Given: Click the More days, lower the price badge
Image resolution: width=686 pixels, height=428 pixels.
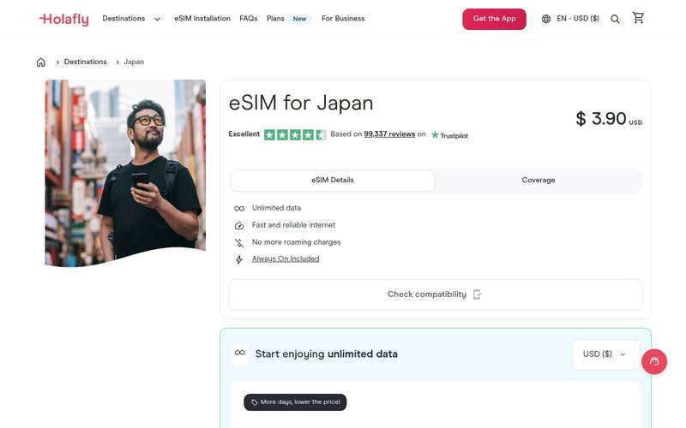Looking at the screenshot, I should pyautogui.click(x=295, y=402).
